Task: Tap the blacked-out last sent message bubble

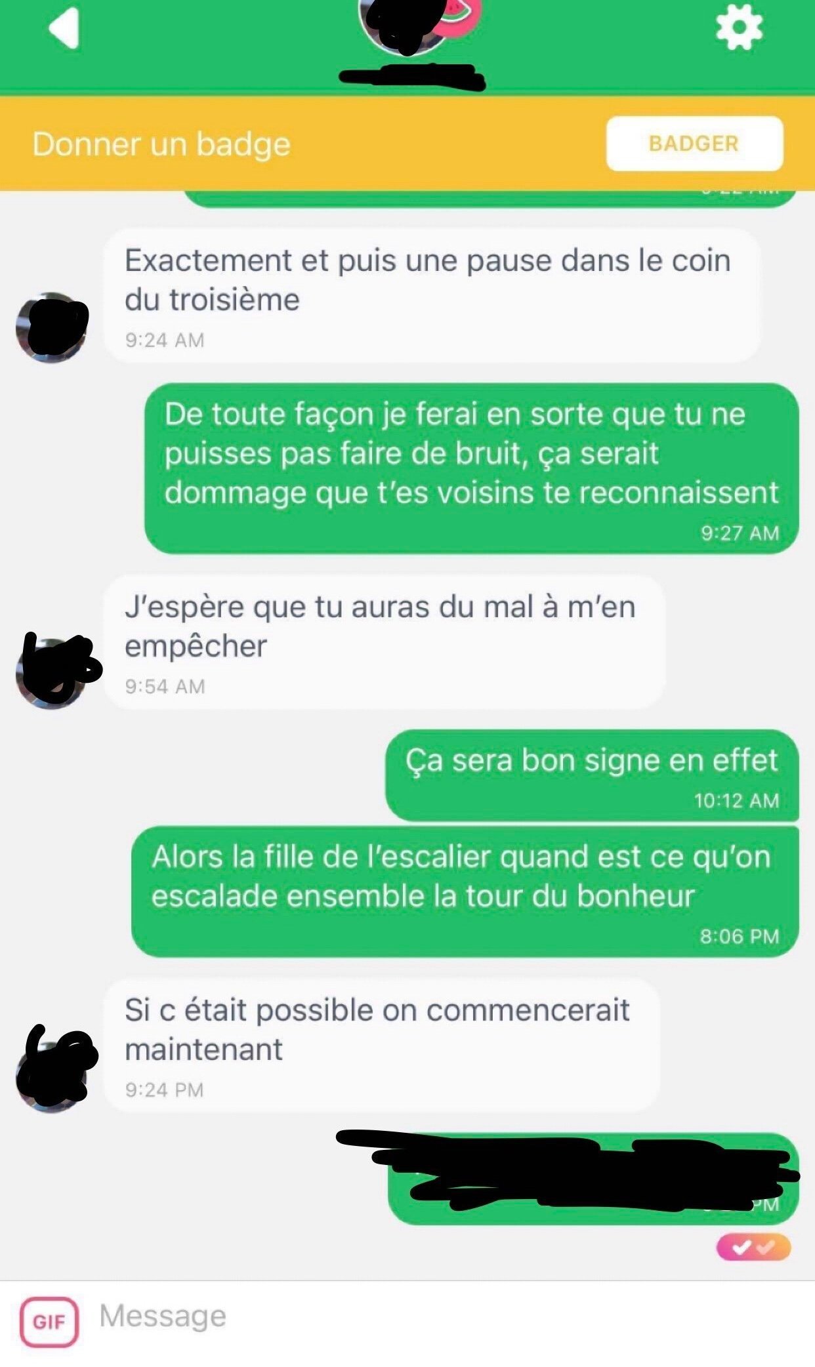Action: (593, 1179)
